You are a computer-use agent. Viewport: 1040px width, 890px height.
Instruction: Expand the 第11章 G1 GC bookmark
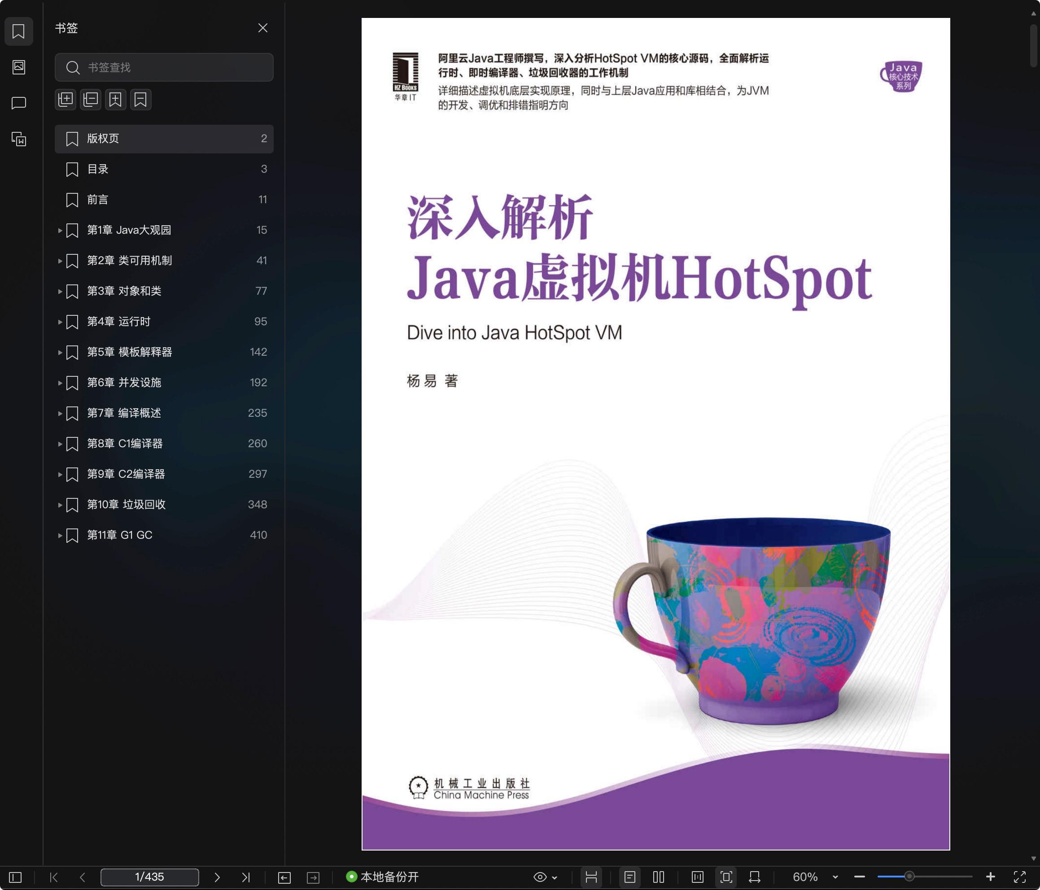tap(60, 536)
